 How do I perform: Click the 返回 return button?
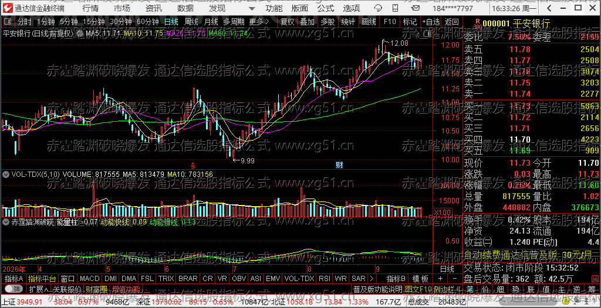pos(452,22)
